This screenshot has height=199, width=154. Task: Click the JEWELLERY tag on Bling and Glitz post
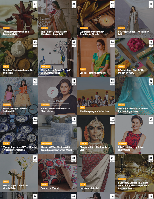click(84, 143)
